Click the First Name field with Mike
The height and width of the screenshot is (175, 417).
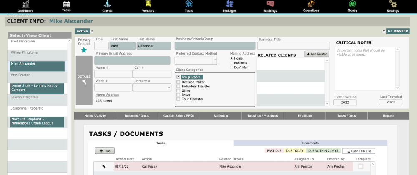[x=123, y=46]
